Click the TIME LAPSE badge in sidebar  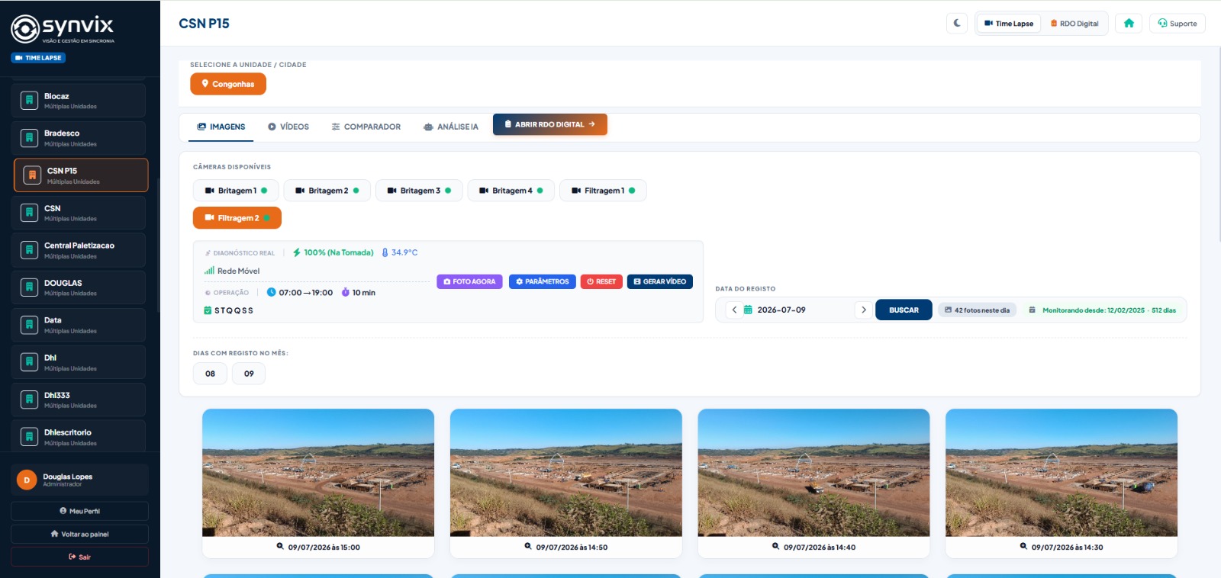pyautogui.click(x=38, y=58)
